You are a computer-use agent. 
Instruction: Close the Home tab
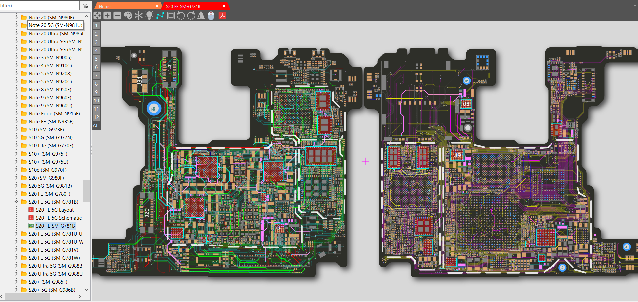(x=157, y=6)
